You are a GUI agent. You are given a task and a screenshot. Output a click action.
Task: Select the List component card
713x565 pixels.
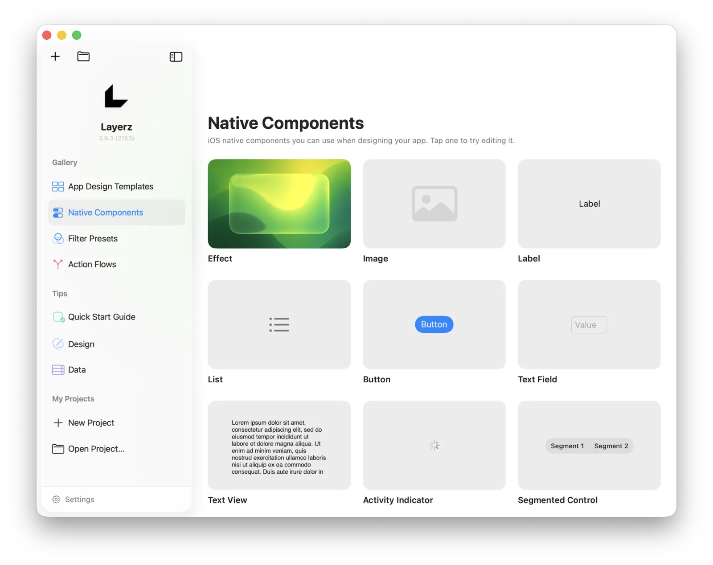point(279,324)
